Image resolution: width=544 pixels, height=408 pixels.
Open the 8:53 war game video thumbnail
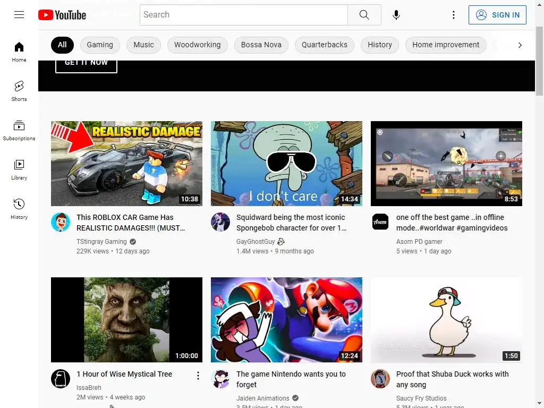tap(446, 164)
